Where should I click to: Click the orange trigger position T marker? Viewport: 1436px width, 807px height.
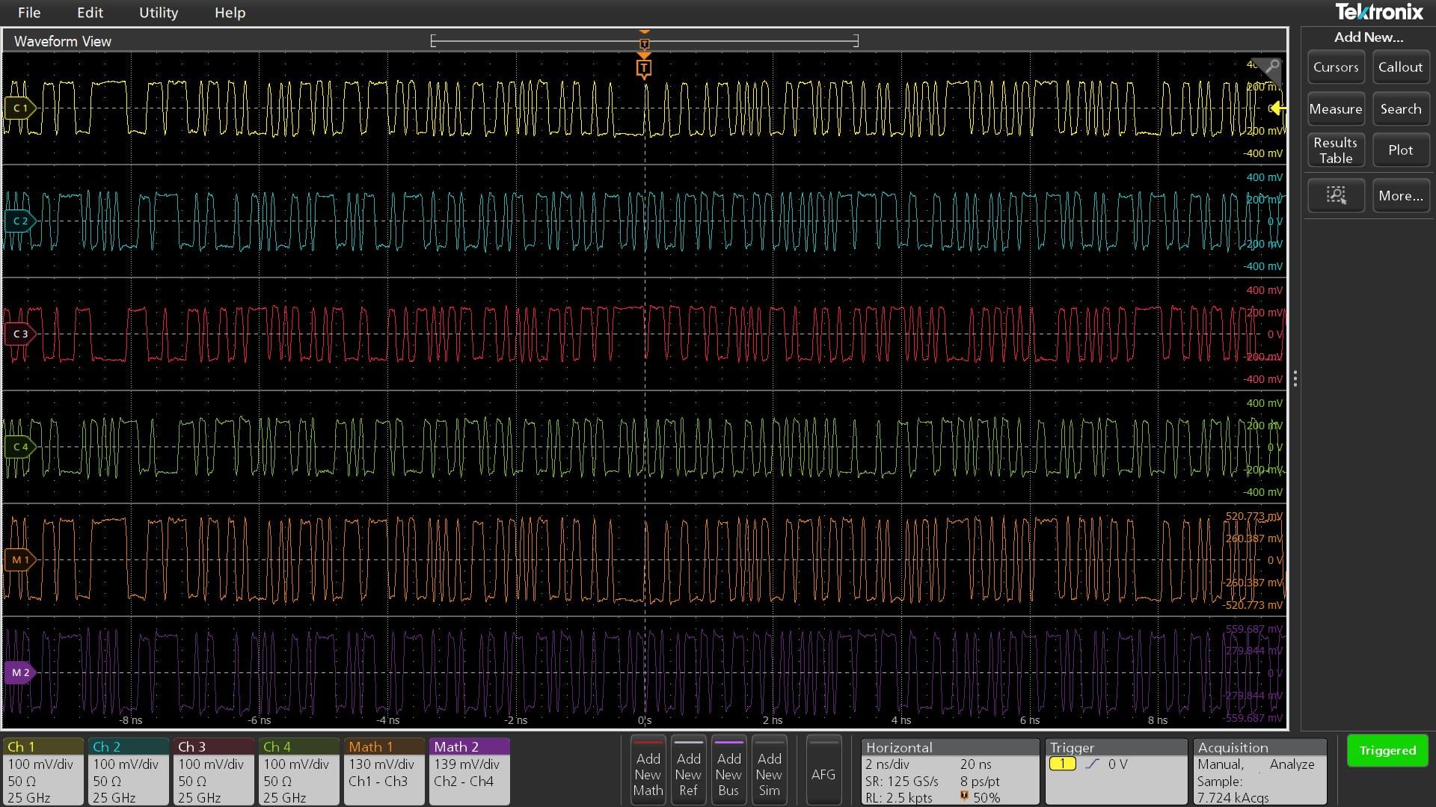click(x=644, y=70)
